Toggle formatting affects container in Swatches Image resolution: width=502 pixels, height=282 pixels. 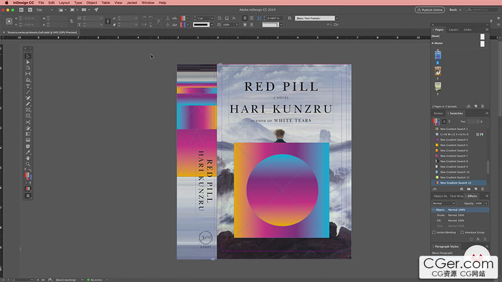click(444, 121)
